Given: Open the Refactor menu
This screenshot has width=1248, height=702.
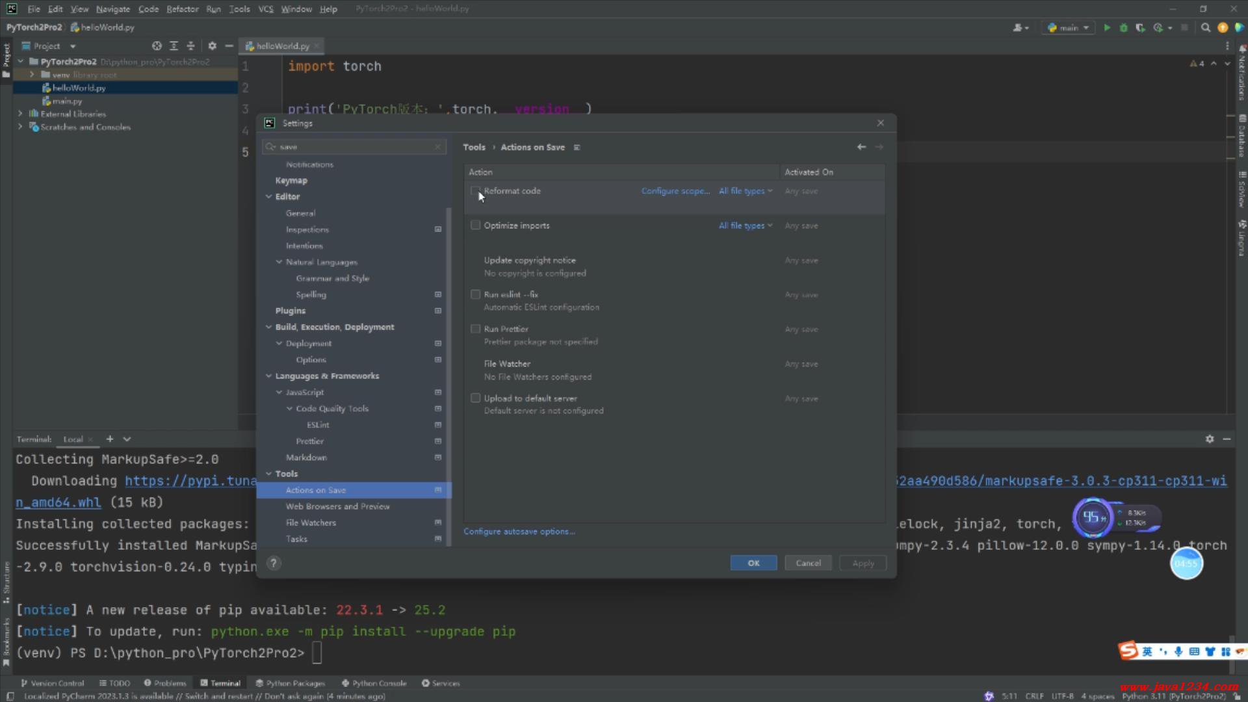Looking at the screenshot, I should [x=182, y=9].
